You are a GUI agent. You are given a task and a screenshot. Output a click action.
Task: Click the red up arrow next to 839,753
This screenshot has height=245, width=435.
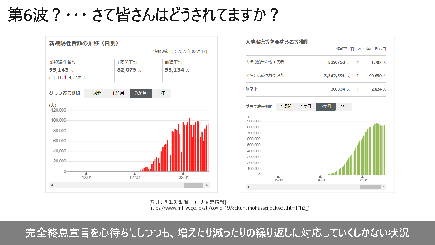[x=358, y=62]
